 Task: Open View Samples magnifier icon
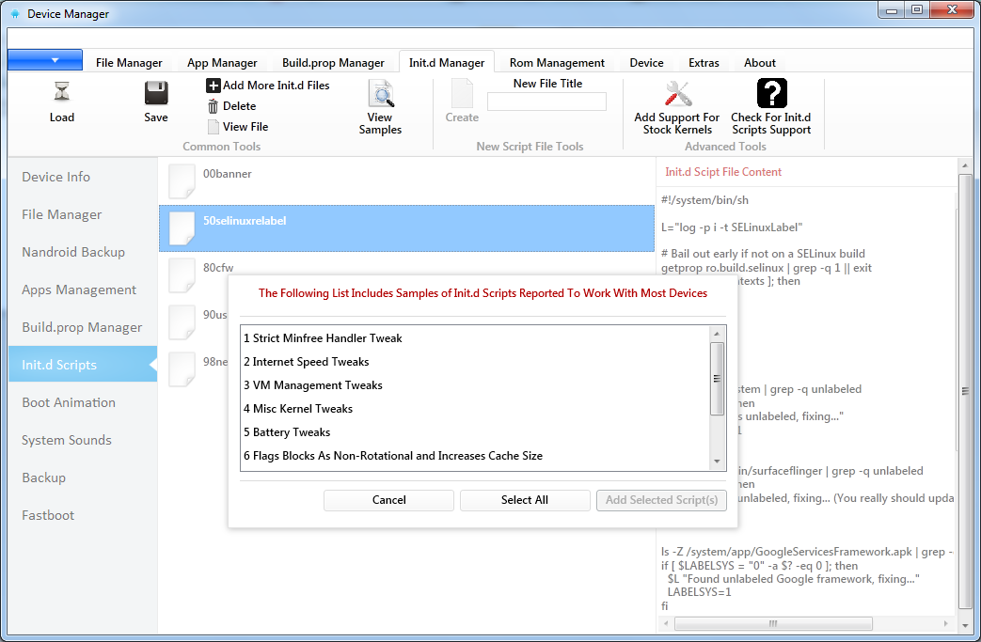pos(380,94)
